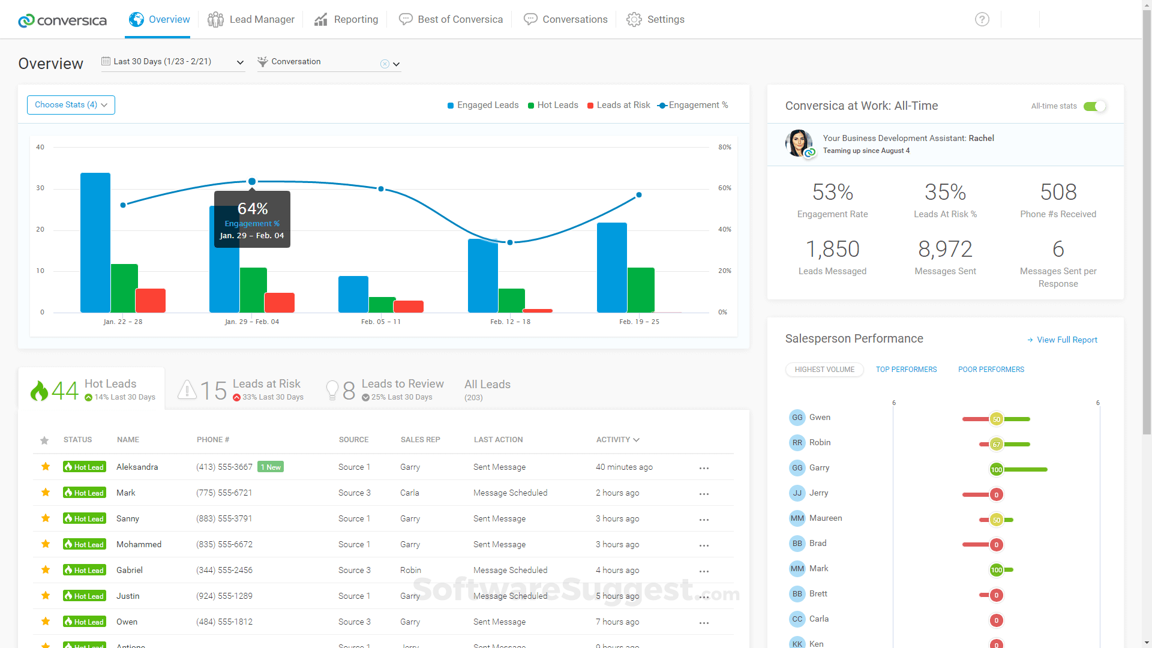
Task: Switch to the Top Performers tab
Action: pos(906,369)
